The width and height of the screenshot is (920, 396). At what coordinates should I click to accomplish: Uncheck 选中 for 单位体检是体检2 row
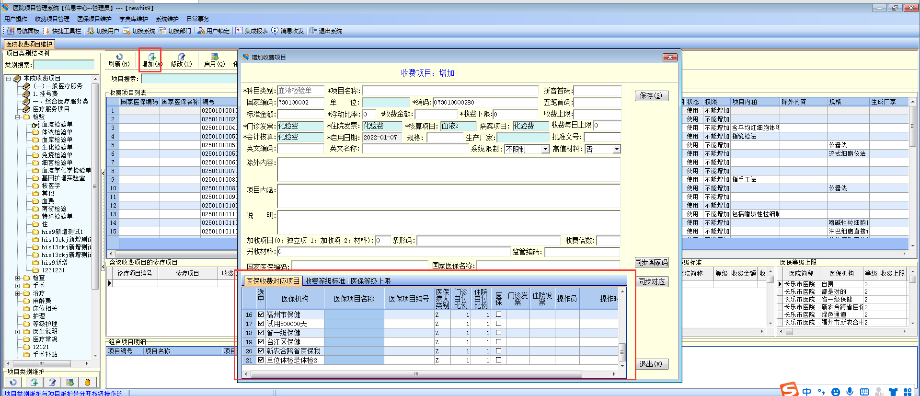tap(261, 360)
